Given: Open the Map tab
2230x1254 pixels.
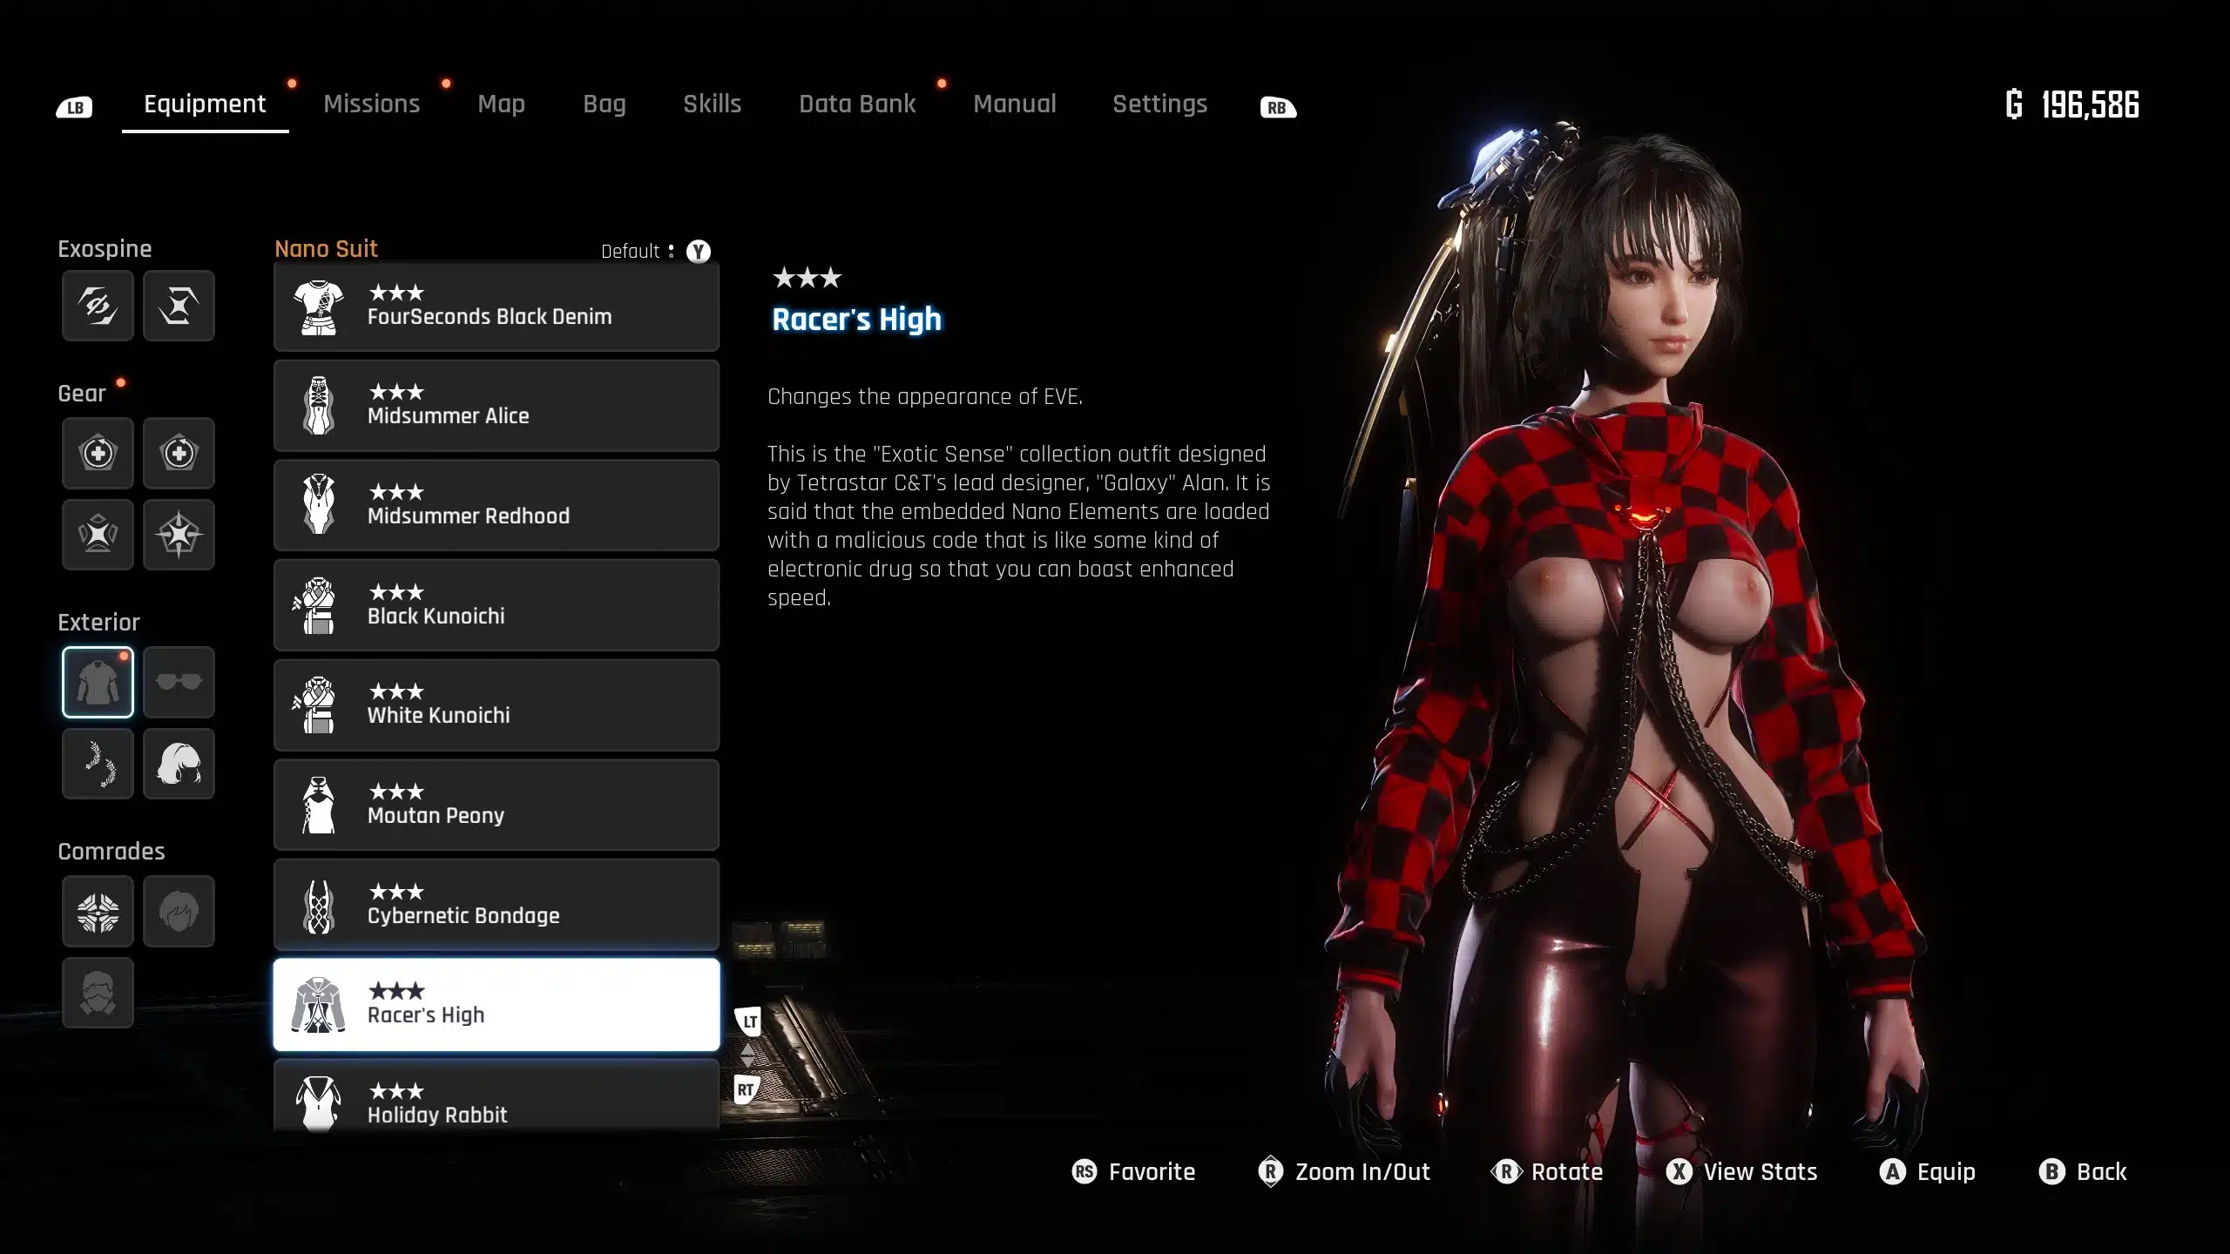Looking at the screenshot, I should [501, 104].
